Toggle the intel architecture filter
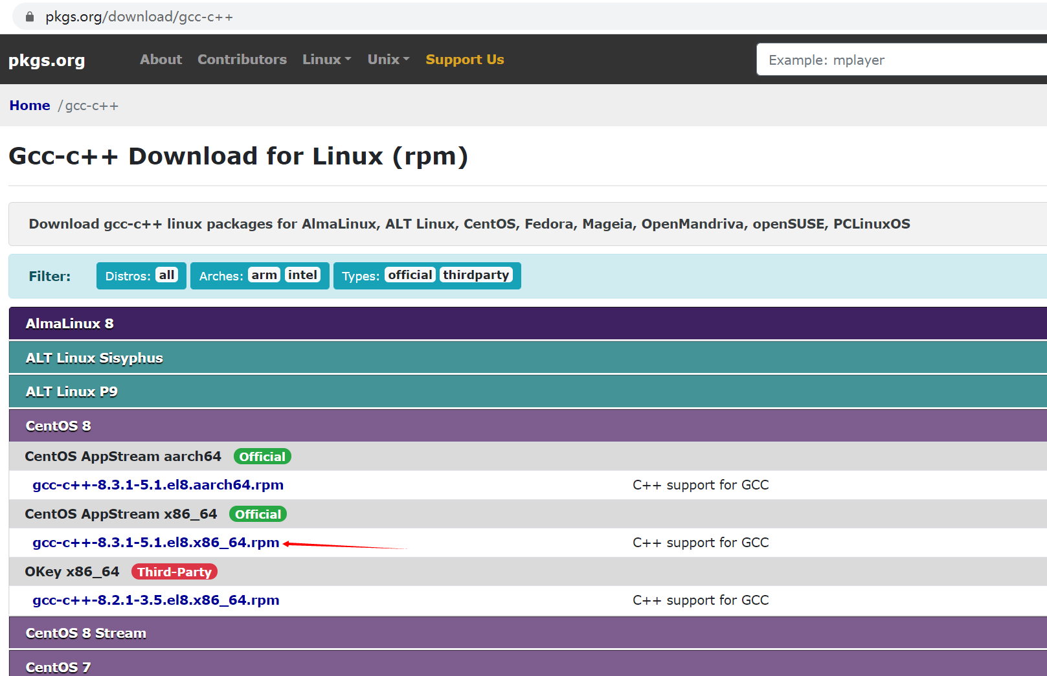Viewport: 1047px width, 676px height. 302,275
